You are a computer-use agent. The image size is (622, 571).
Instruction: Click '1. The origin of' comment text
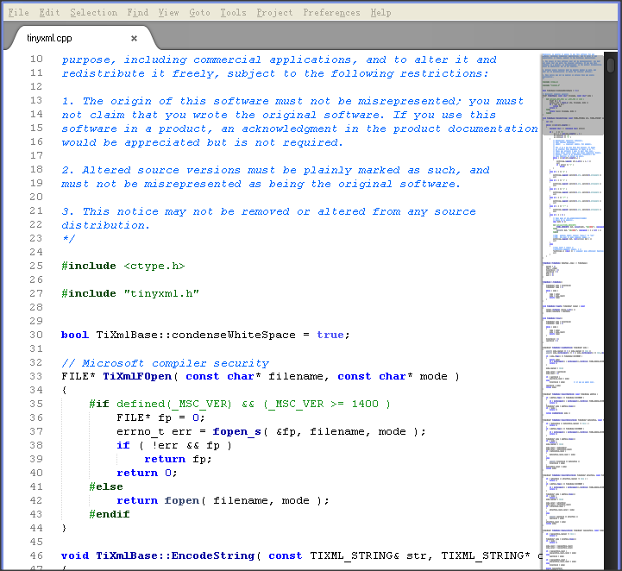[117, 101]
